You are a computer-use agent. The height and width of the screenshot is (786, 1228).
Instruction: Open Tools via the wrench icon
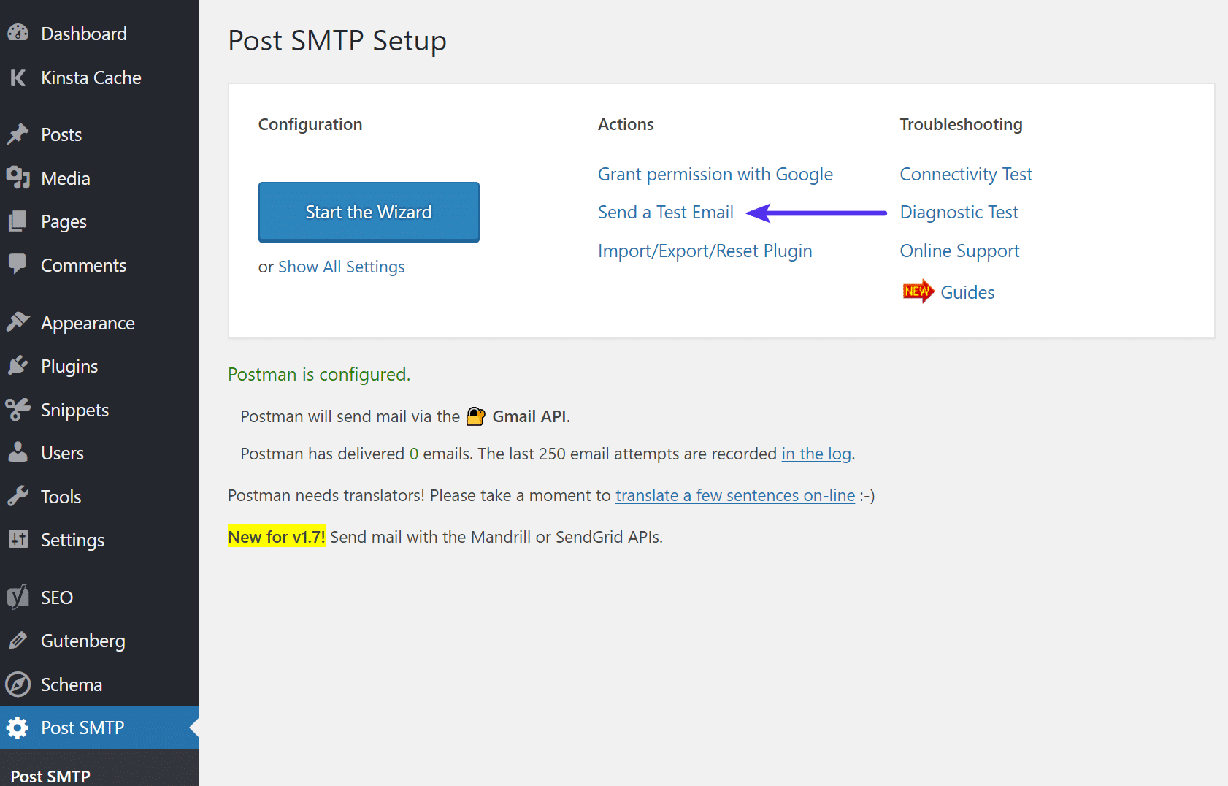pyautogui.click(x=17, y=496)
